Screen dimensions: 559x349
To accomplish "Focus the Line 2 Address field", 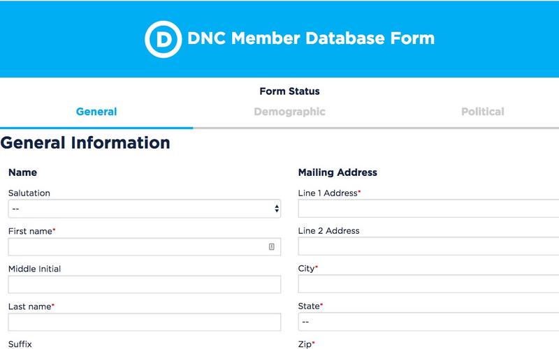I will (428, 246).
